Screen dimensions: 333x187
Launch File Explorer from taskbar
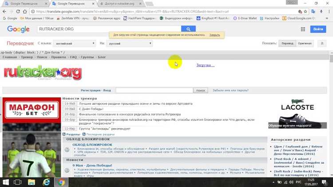click(x=32, y=182)
